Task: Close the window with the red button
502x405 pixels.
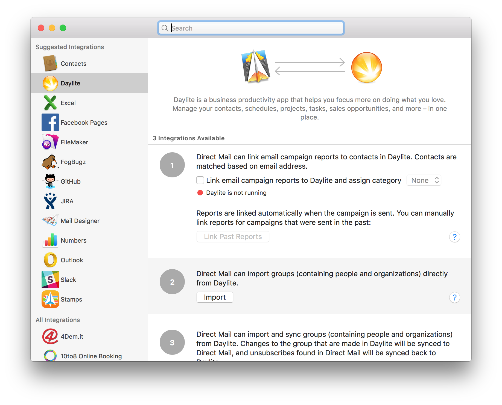Action: (41, 28)
